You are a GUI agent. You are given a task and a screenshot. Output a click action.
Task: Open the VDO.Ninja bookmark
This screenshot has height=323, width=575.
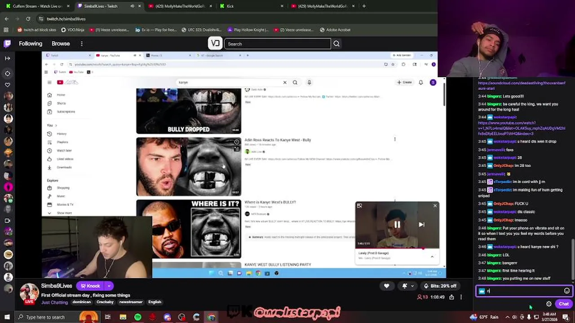click(x=73, y=30)
